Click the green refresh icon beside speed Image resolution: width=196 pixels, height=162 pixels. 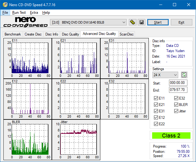pos(184,75)
